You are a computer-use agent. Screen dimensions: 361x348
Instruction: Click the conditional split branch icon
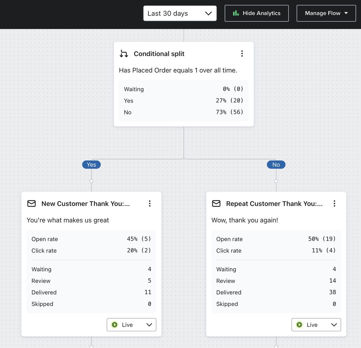pos(124,54)
